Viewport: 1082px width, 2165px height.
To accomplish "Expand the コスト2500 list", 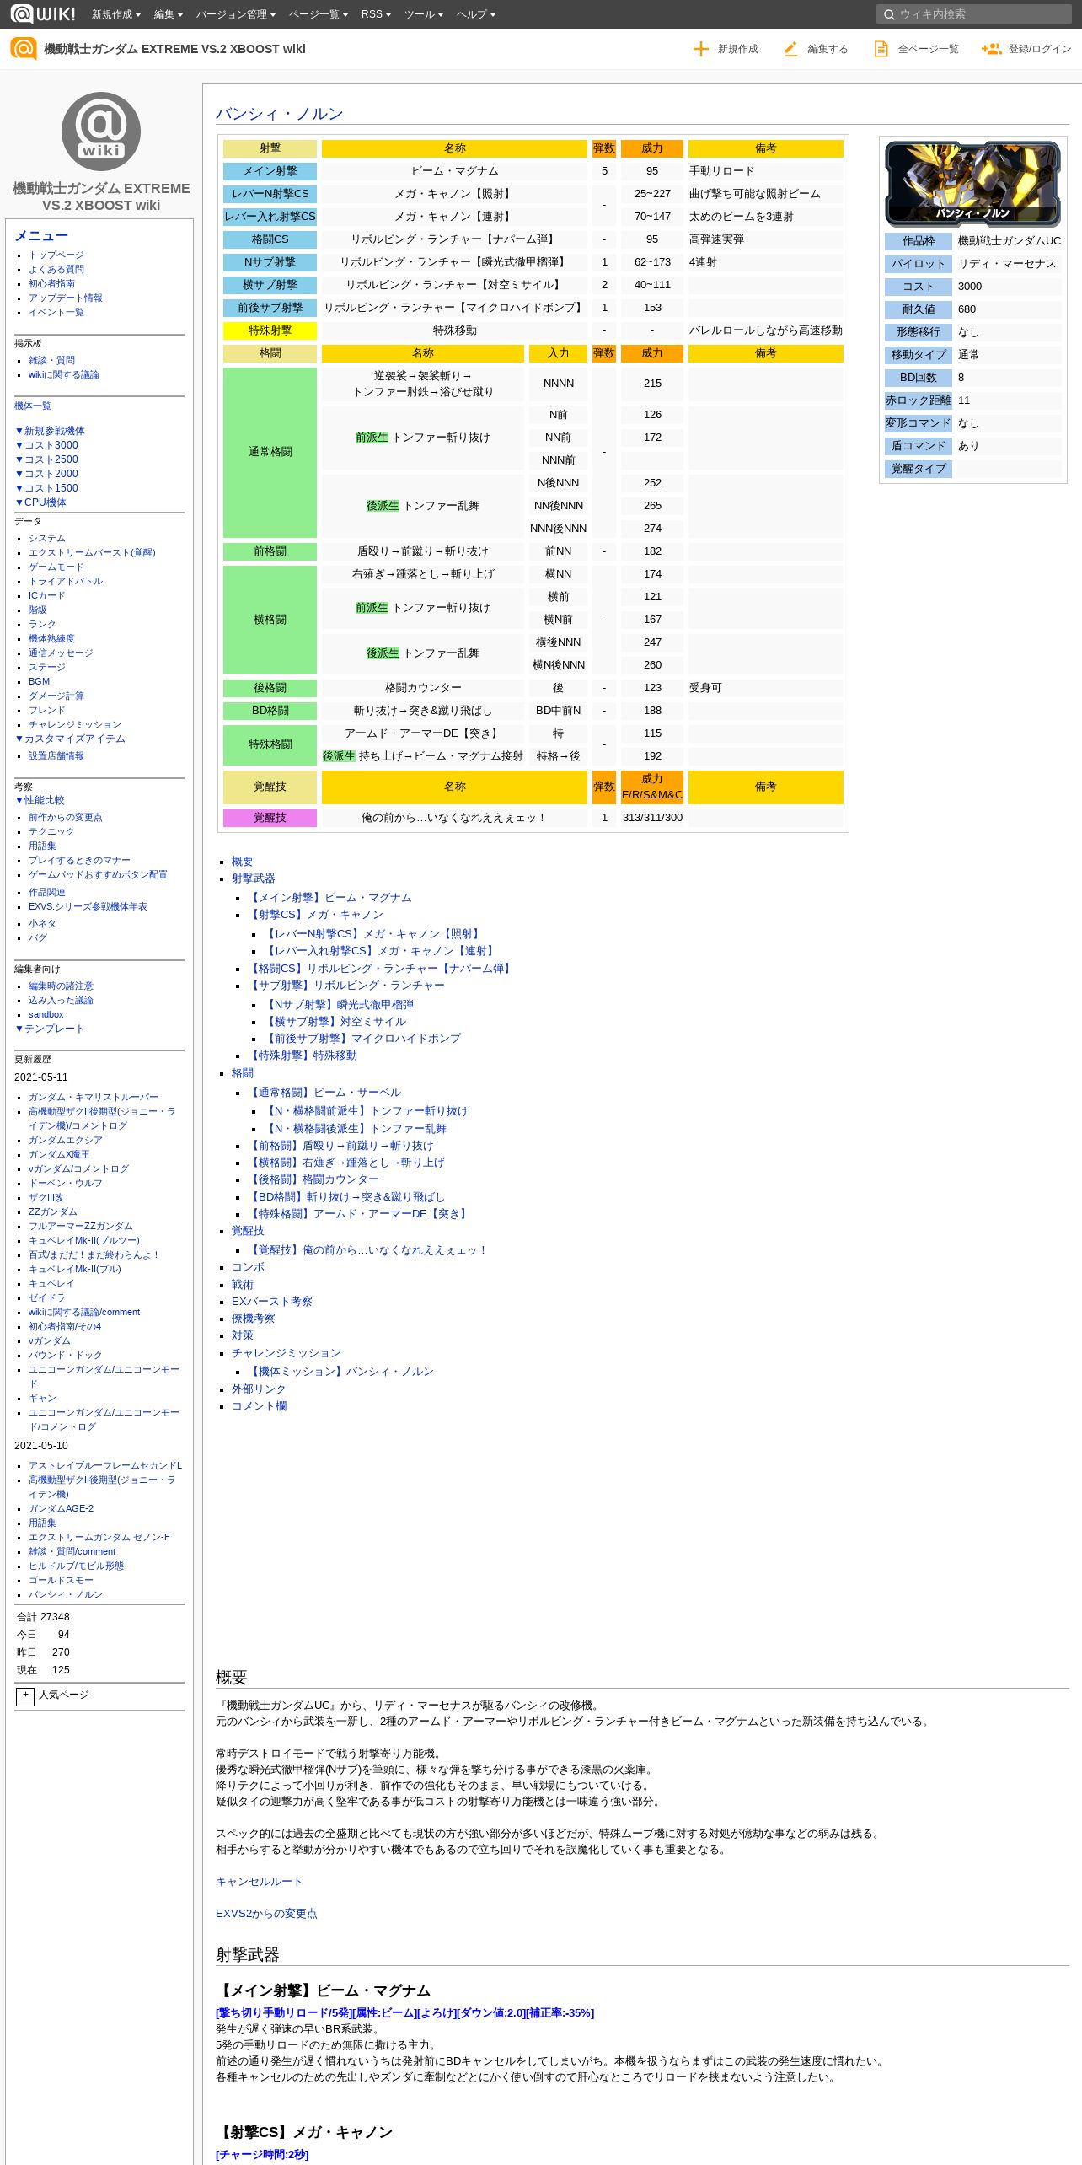I will point(46,459).
